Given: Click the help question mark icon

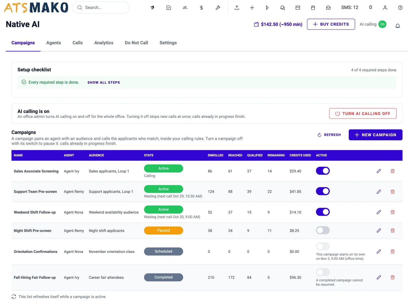Looking at the screenshot, I should (x=400, y=8).
